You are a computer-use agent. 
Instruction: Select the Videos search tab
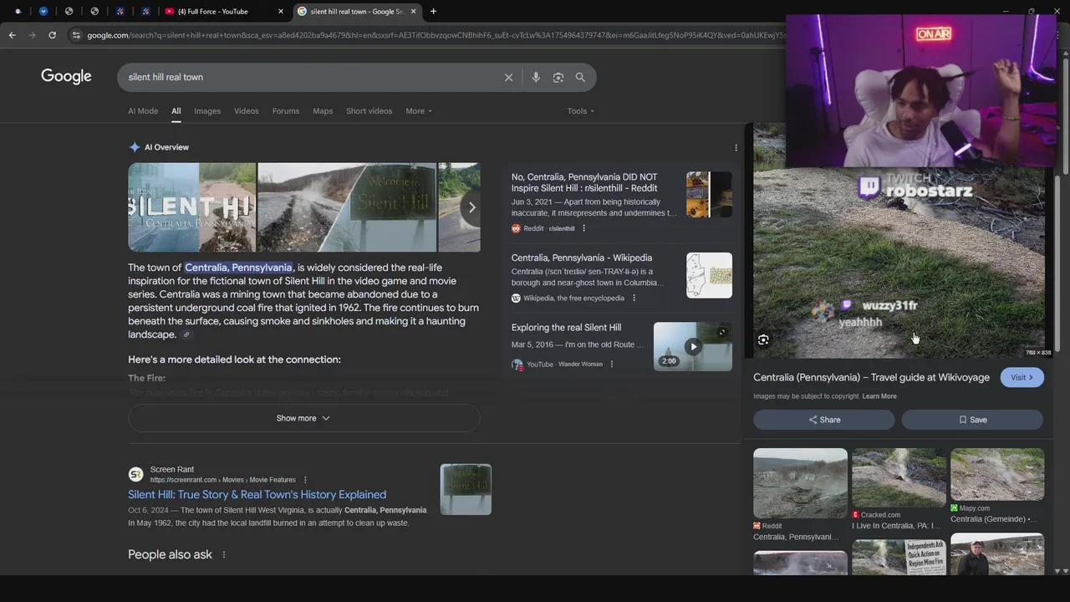[x=246, y=111]
